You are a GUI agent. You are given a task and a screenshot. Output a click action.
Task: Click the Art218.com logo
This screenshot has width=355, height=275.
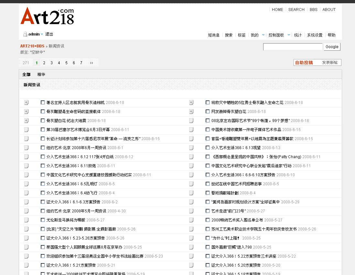pyautogui.click(x=47, y=16)
